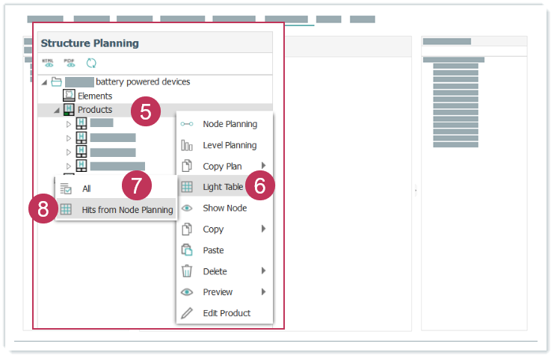Collapse the Products tree node
This screenshot has height=358, width=554.
coord(57,110)
